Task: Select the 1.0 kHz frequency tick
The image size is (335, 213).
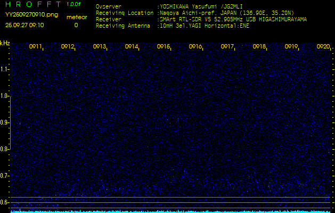Action: pos(5,96)
